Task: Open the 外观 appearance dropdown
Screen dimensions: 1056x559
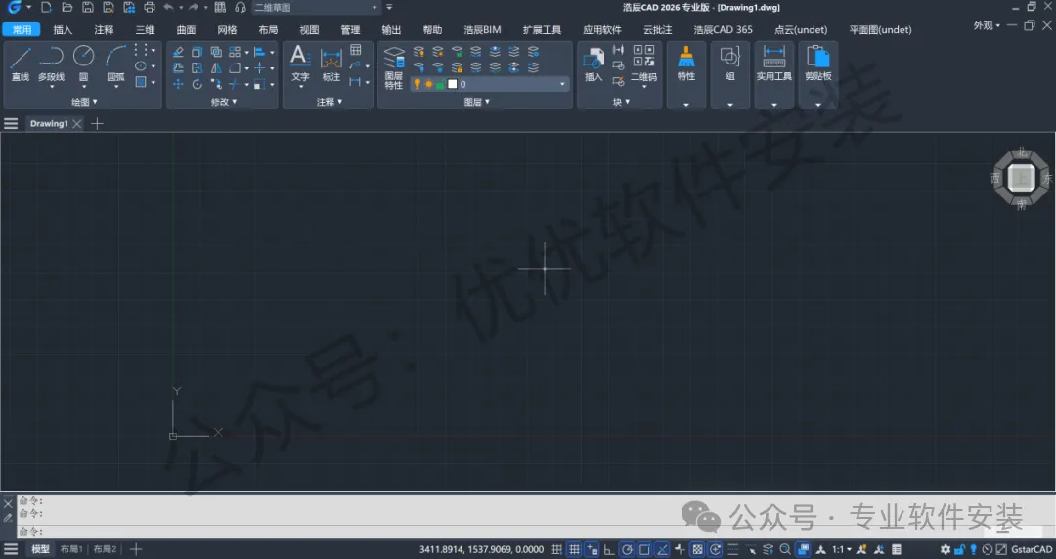Action: pyautogui.click(x=987, y=25)
